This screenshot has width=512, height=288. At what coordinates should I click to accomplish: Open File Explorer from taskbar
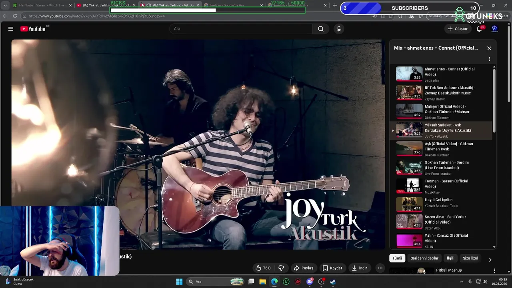click(263, 282)
